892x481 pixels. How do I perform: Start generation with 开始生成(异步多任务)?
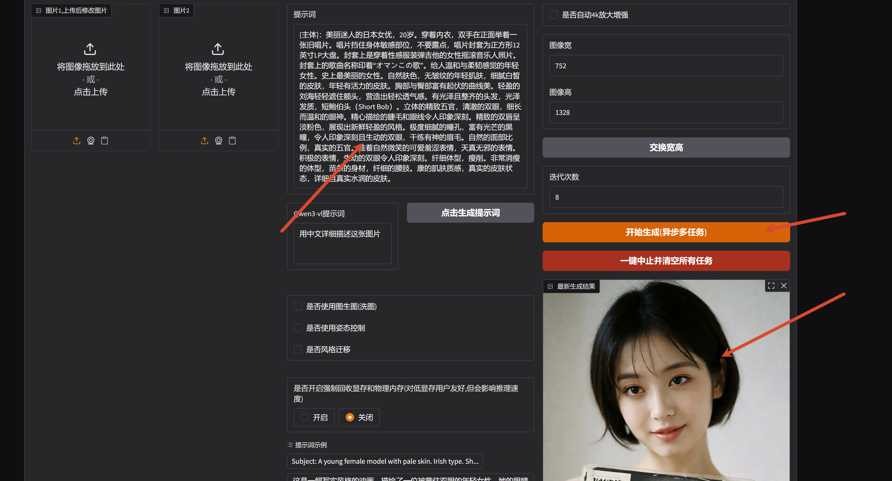666,232
